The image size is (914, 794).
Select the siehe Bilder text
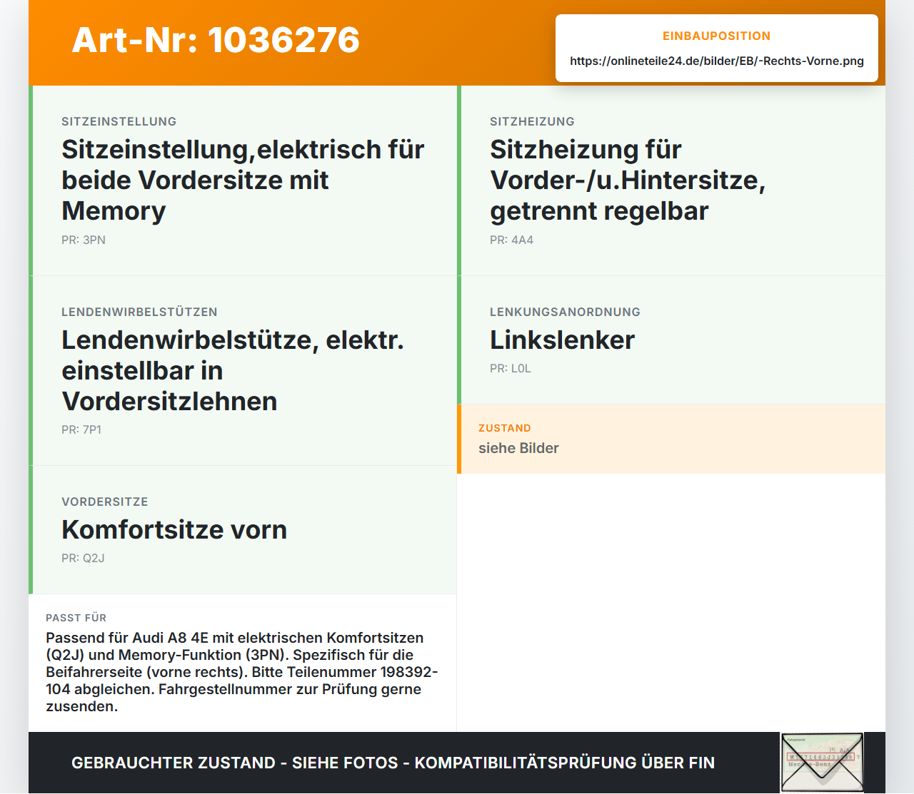[518, 448]
